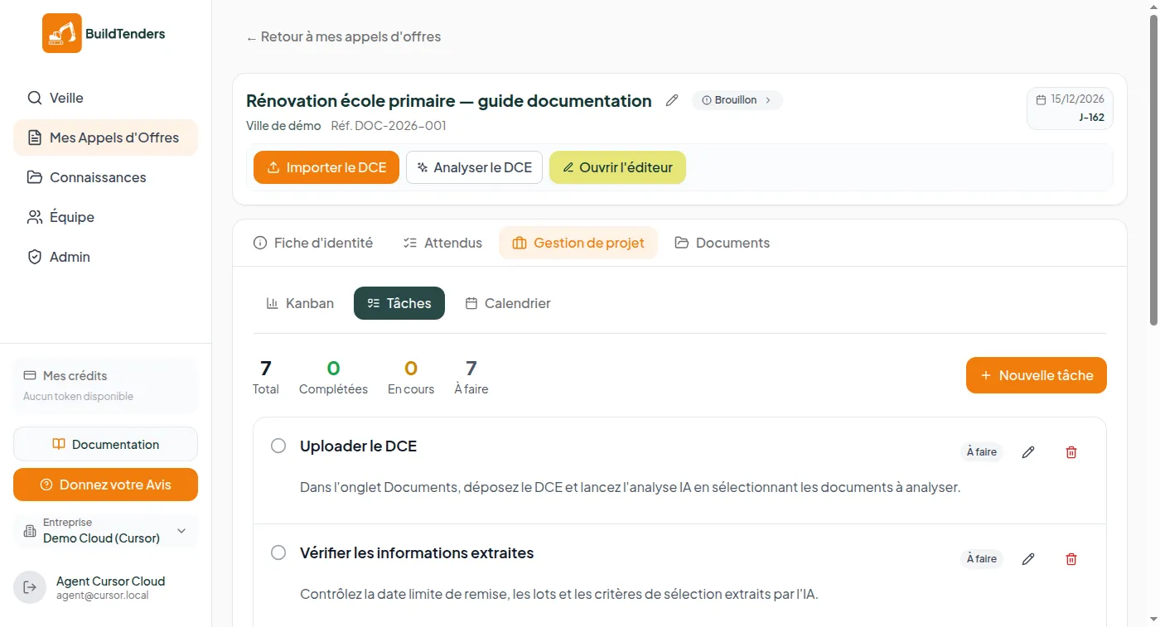Click Agent Cursor Cloud user name

pos(110,581)
